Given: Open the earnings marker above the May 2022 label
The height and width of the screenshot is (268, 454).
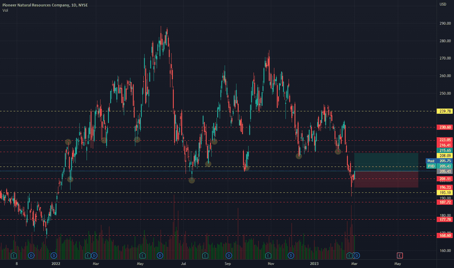Looking at the screenshot, I should coord(142,255).
